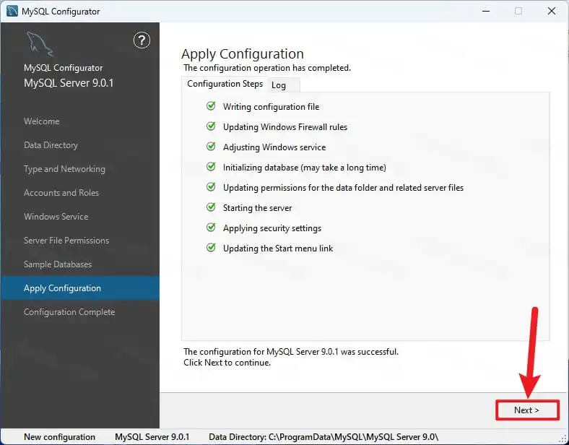This screenshot has width=569, height=445.
Task: Open the Data Directory step
Action: [x=51, y=145]
